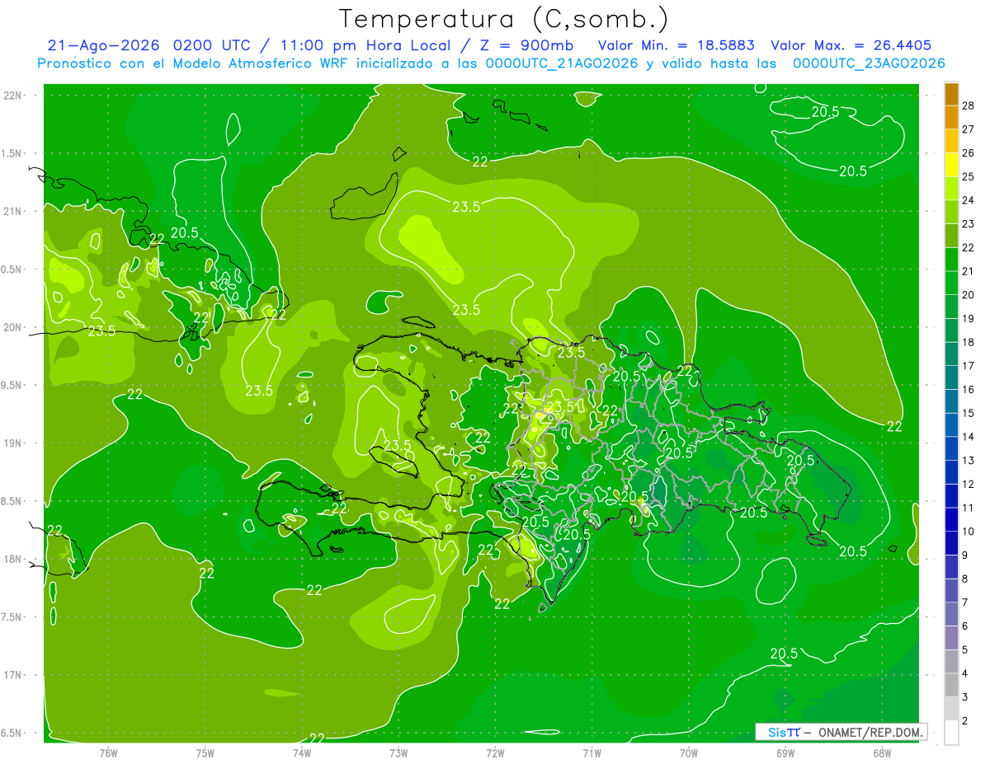Click 'Valor Min. = 18.5883' text
990x764 pixels.
coord(676,45)
